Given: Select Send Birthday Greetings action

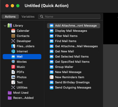Looking at the screenshot, I should coord(72,82).
